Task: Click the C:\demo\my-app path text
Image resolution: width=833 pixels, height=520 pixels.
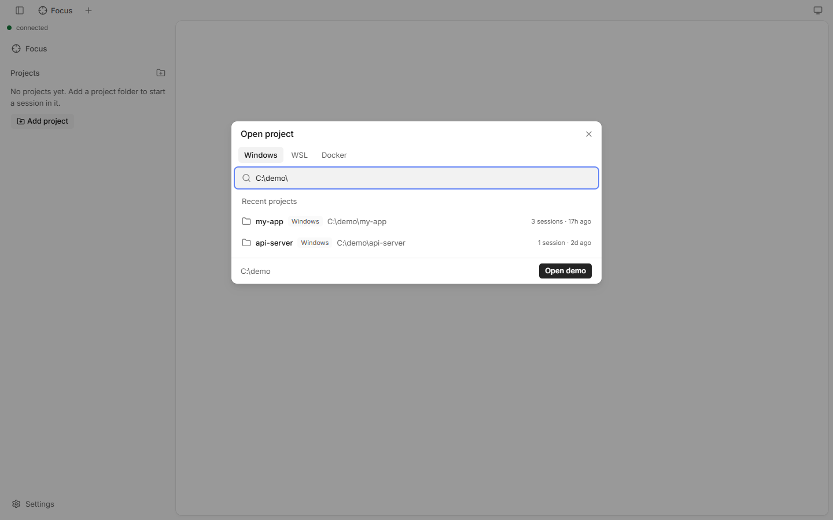Action: [357, 222]
